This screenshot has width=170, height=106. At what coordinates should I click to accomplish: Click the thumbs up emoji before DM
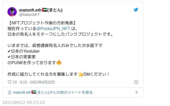point(80,74)
